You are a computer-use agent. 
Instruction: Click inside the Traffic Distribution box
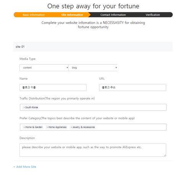pyautogui.click(x=93, y=107)
